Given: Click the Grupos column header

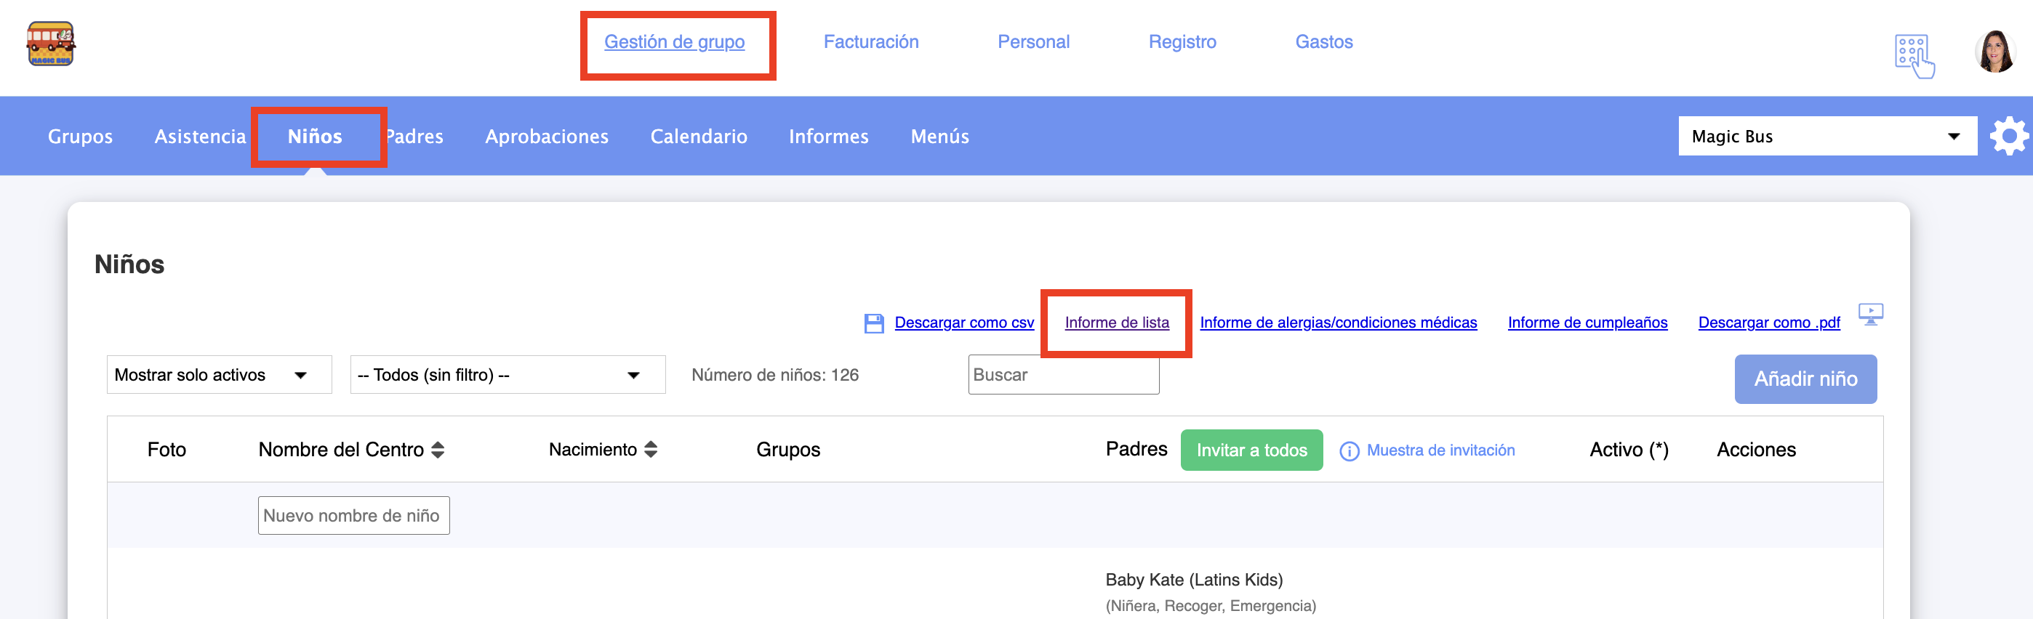Looking at the screenshot, I should [787, 450].
